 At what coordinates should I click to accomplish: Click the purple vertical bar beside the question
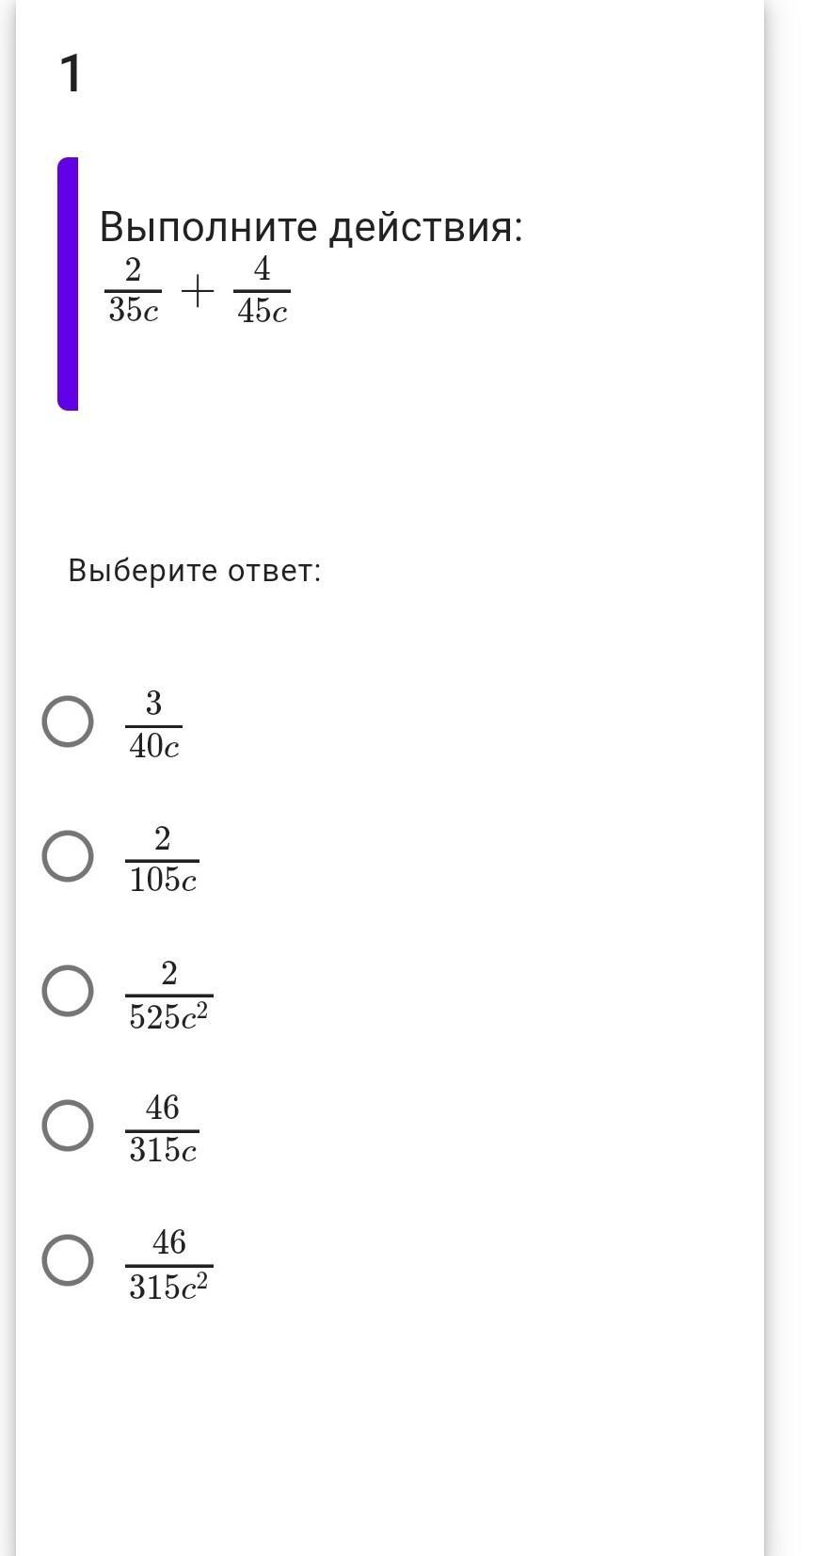tap(68, 284)
